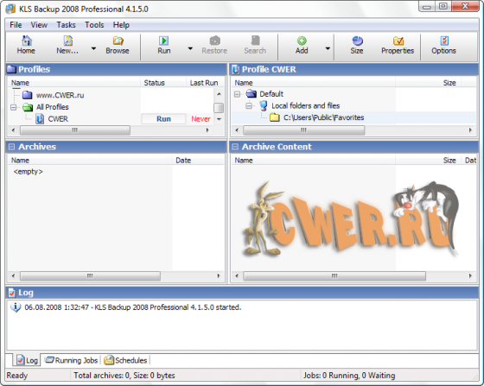Click the Ready status bar text

[17, 376]
